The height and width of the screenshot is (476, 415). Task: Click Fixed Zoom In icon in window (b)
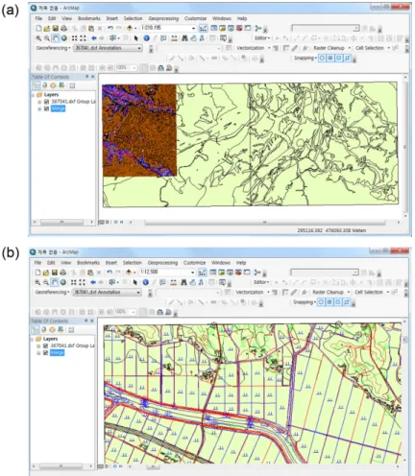[x=74, y=282]
